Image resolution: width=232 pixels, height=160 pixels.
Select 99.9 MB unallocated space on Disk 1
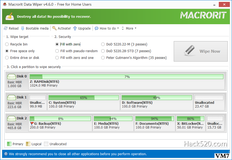point(37,102)
